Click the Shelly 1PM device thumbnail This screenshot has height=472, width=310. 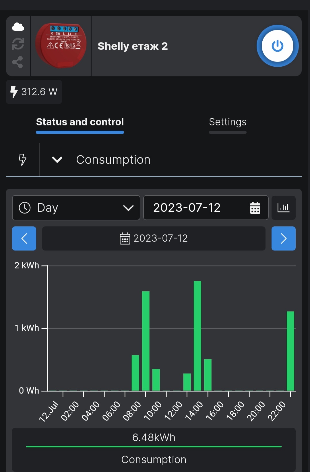click(x=61, y=46)
